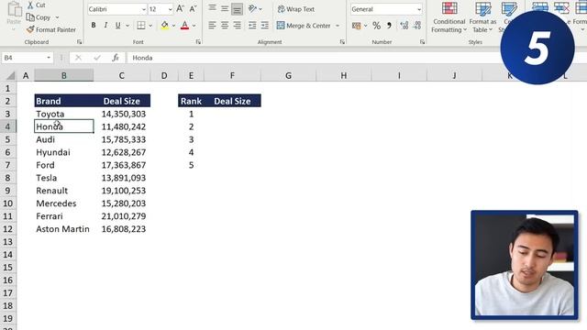Increase font size with the larger A icon

click(180, 9)
